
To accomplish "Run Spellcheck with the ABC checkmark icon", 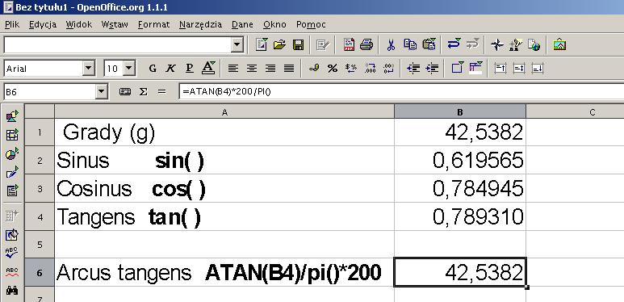I will point(12,253).
